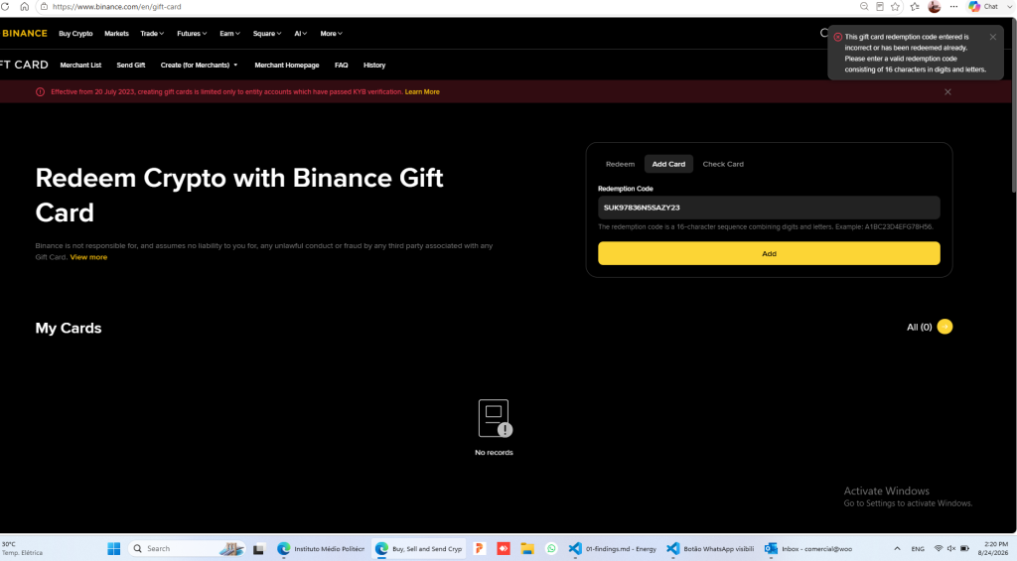Viewport: 1017px width, 561px height.
Task: Open Markets in top navigation
Action: 117,33
